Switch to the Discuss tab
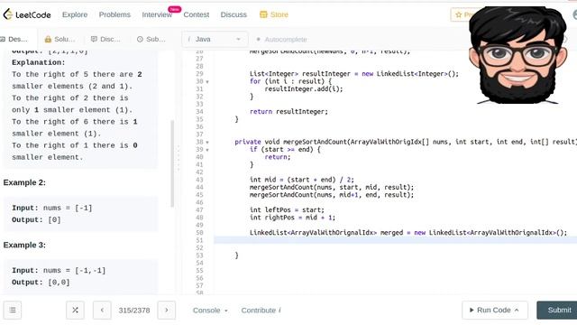 click(105, 39)
